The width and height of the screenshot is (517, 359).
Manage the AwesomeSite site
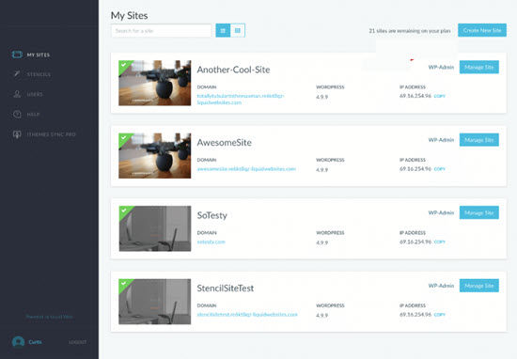[479, 140]
